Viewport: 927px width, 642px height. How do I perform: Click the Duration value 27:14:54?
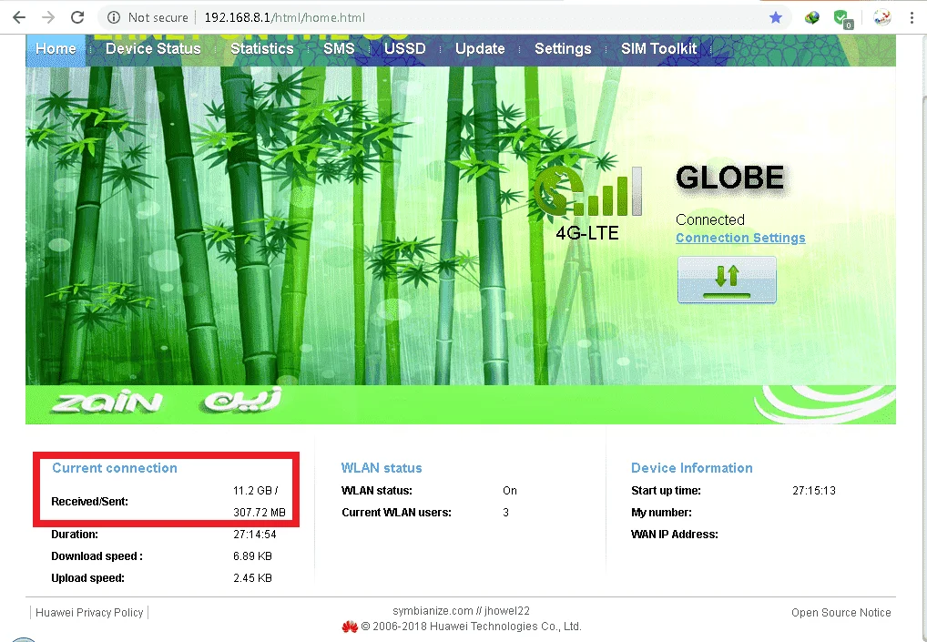pos(255,535)
